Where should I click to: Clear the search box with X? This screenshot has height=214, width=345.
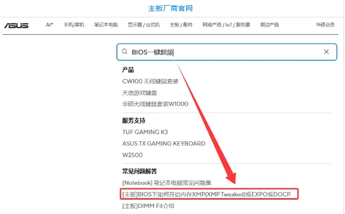327,52
